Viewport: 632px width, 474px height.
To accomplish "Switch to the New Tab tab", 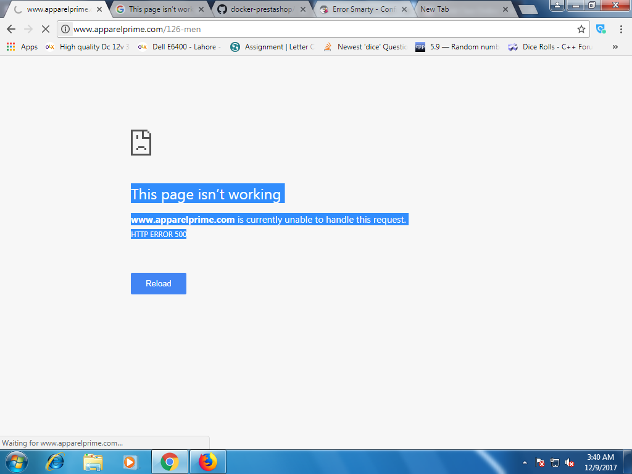I will coord(464,9).
